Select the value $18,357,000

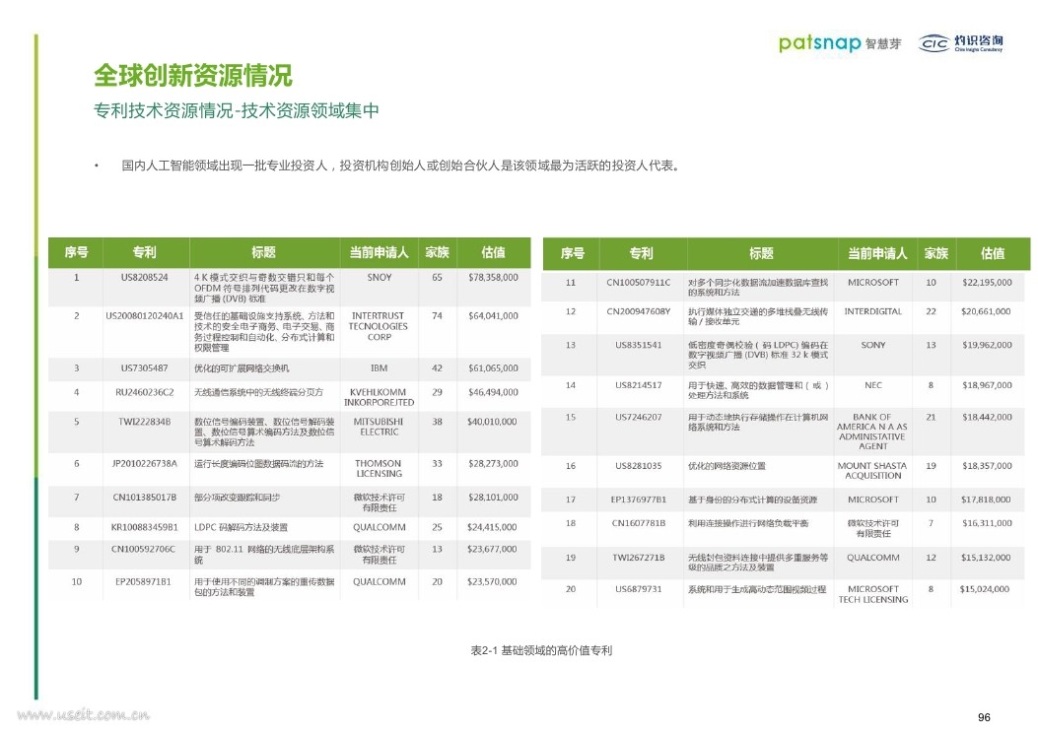coord(987,466)
